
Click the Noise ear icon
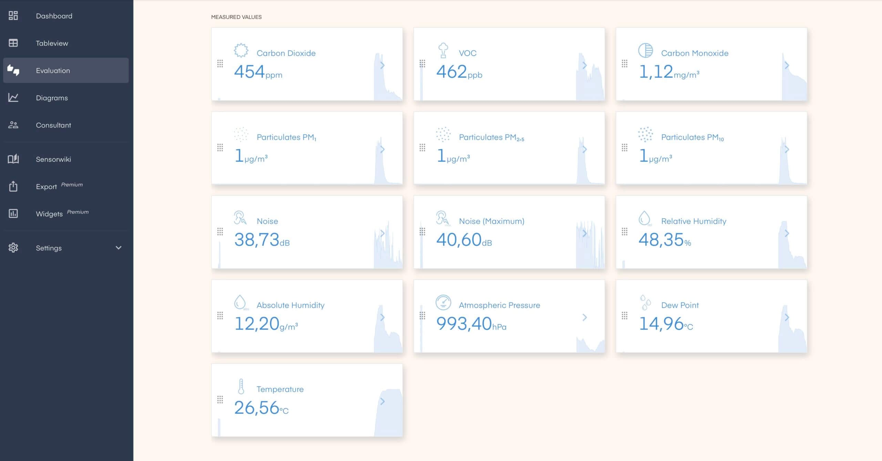click(240, 218)
